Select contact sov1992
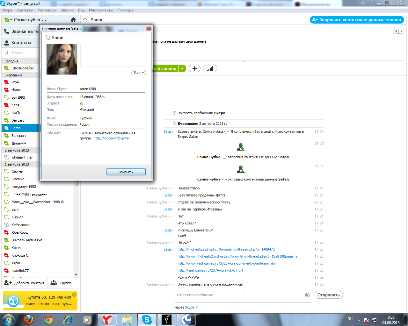 point(21,97)
